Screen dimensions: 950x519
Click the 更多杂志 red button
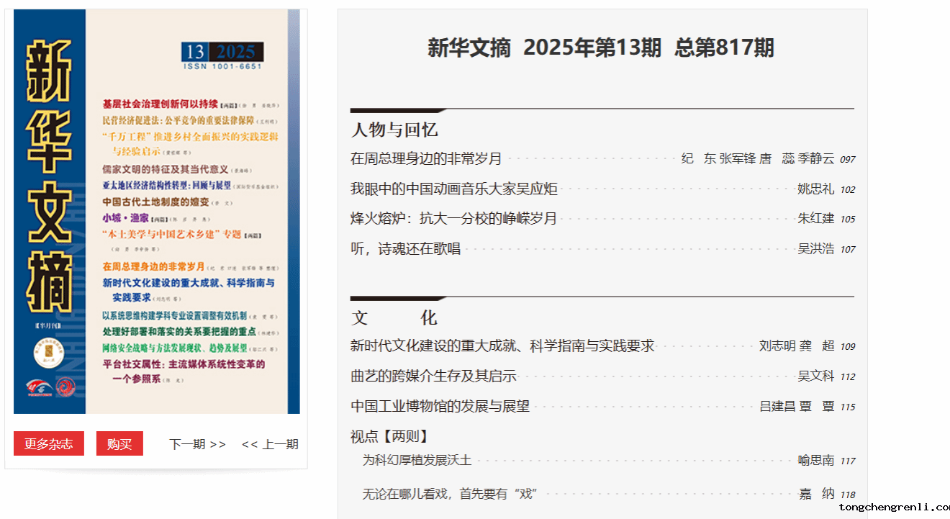pos(49,444)
